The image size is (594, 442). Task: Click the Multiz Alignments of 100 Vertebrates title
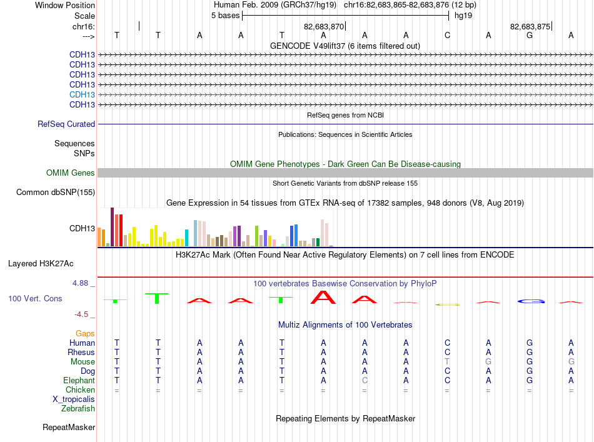point(345,325)
